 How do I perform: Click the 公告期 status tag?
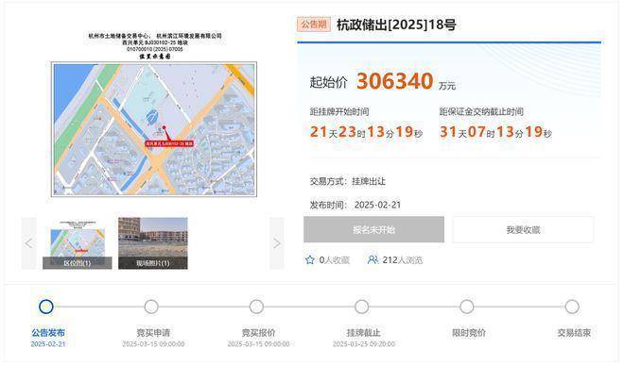(314, 25)
